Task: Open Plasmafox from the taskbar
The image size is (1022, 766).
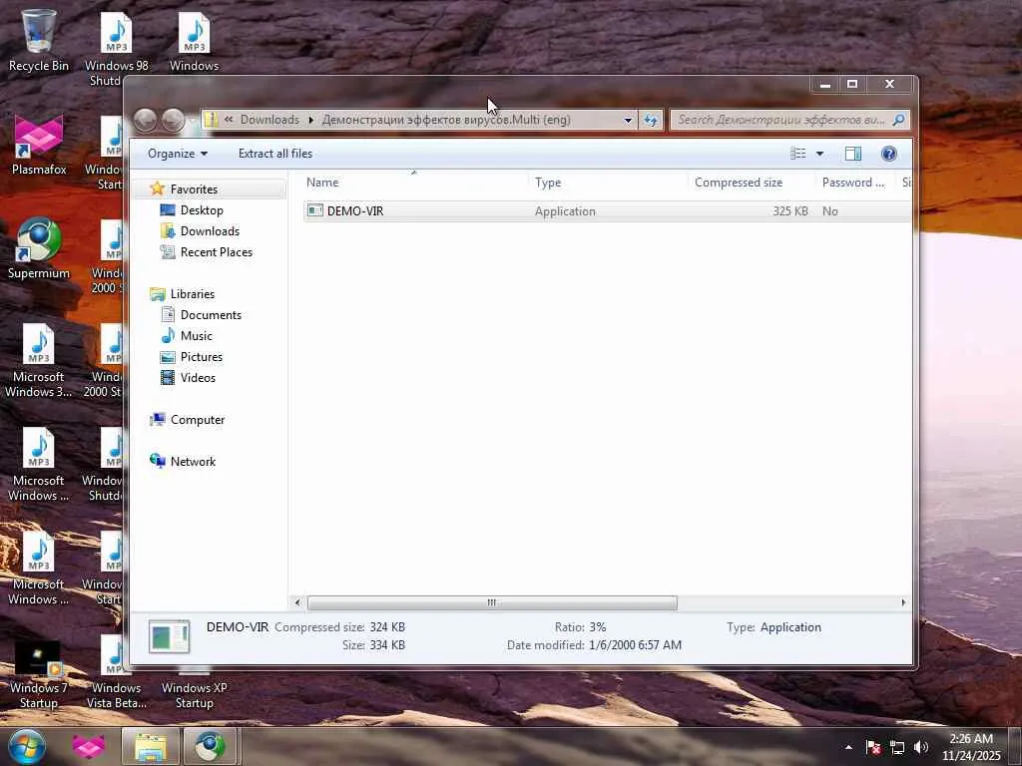Action: [x=89, y=746]
